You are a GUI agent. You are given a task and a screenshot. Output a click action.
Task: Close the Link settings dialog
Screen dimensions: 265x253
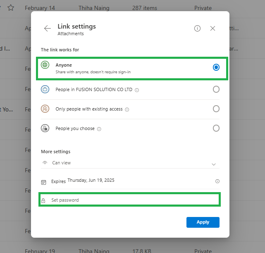212,28
